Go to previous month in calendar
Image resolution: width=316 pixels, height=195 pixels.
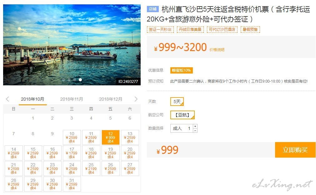click(x=8, y=99)
